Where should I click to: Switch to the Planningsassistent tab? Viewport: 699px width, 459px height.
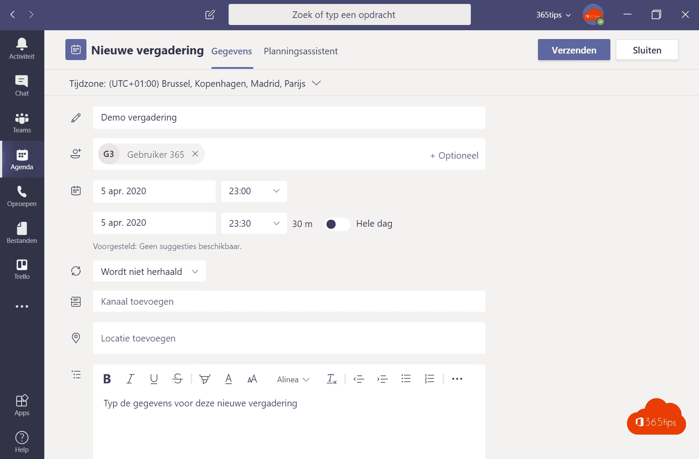[301, 51]
